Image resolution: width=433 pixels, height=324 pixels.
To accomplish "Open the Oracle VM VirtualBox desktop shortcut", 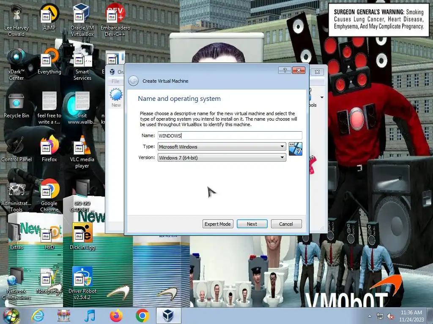I will [x=82, y=21].
